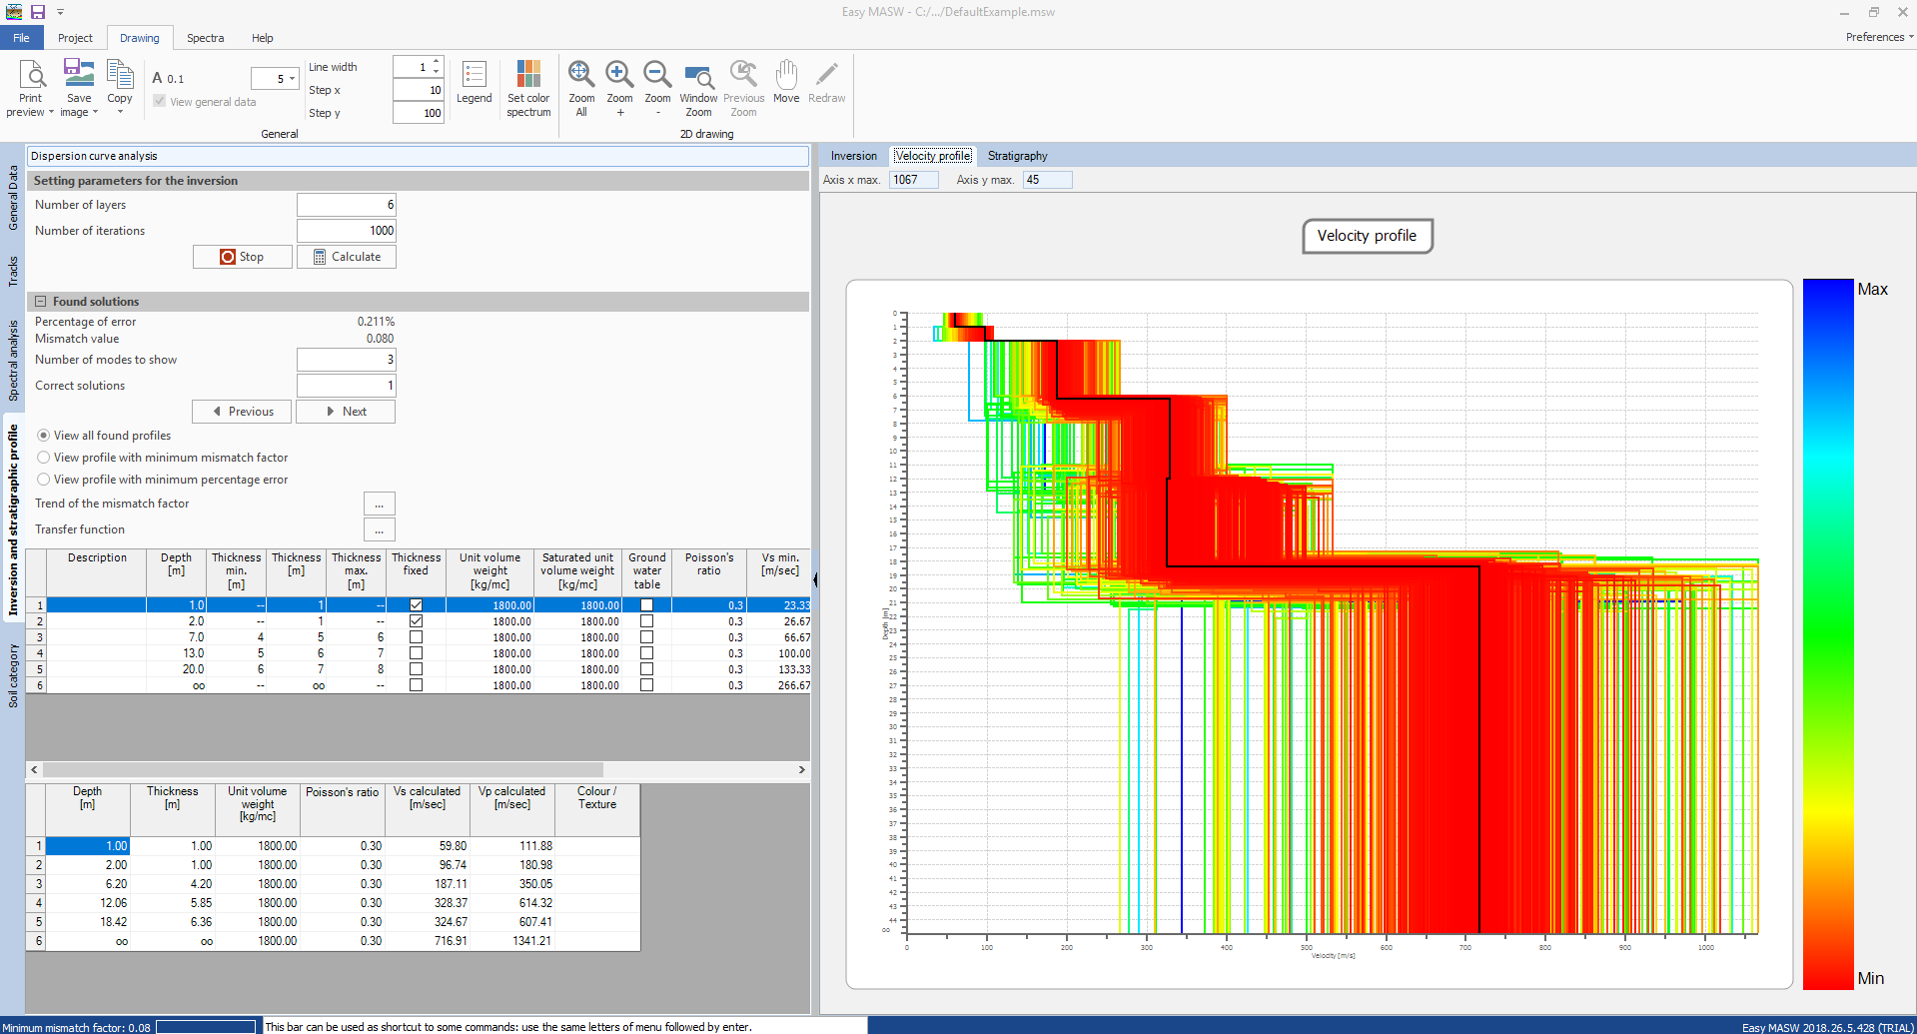Switch to the Spectra ribbon tab
The image size is (1917, 1034).
[205, 38]
